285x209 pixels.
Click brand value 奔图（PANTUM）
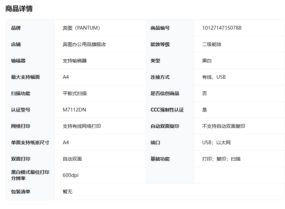point(81,28)
